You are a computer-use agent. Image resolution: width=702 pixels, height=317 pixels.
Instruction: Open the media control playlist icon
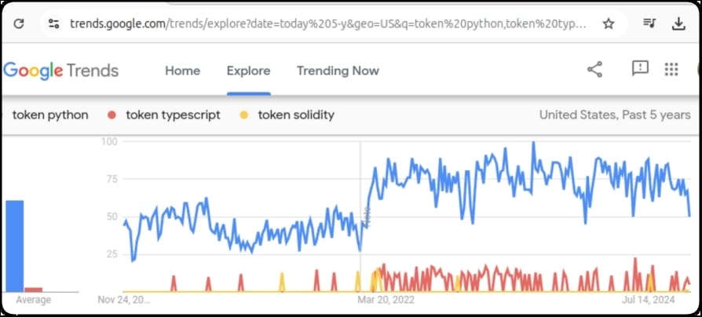(649, 23)
